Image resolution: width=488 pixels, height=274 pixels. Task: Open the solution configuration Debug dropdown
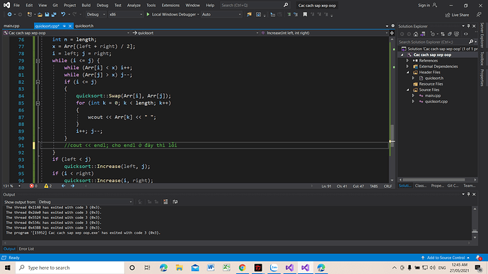(x=96, y=14)
